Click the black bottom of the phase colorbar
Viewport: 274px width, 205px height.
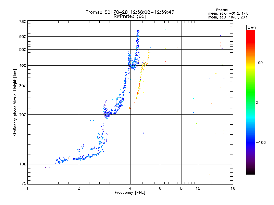[251, 172]
